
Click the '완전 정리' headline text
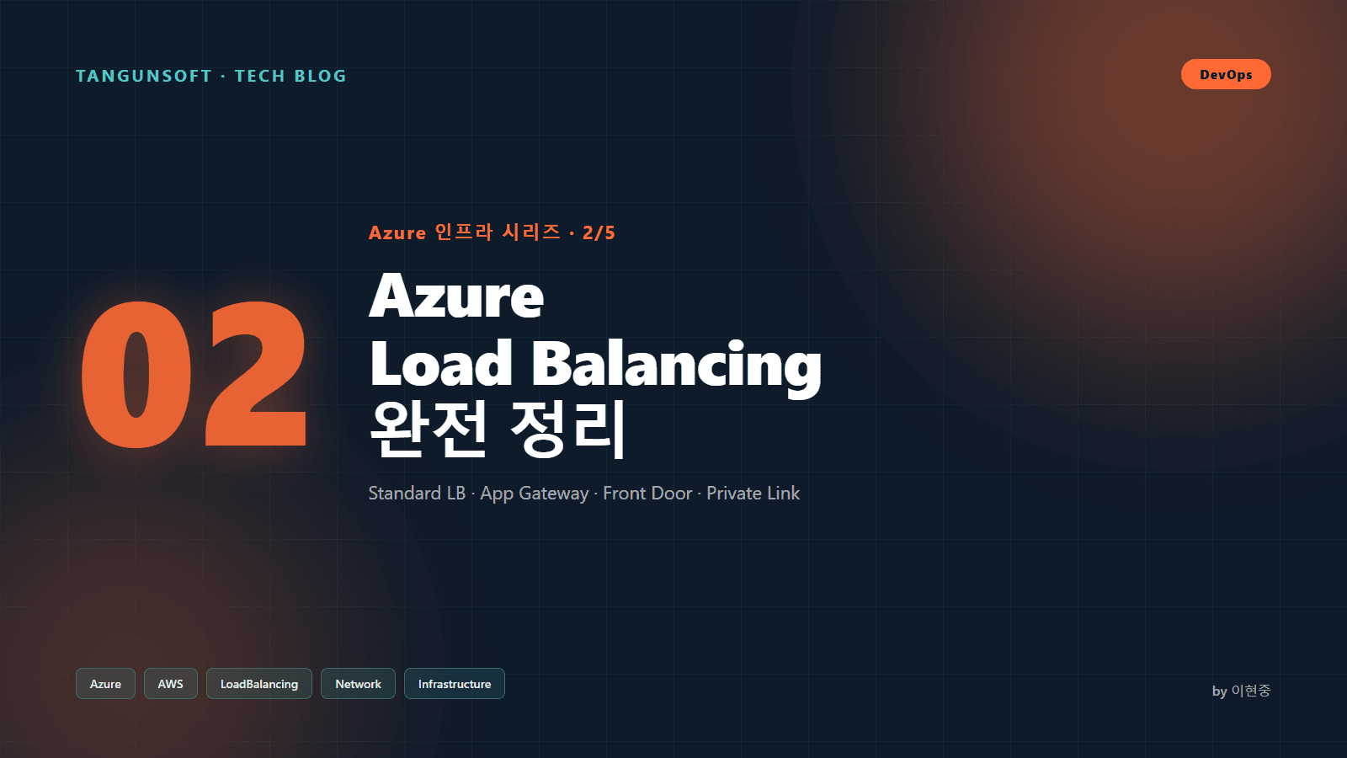[x=498, y=429]
